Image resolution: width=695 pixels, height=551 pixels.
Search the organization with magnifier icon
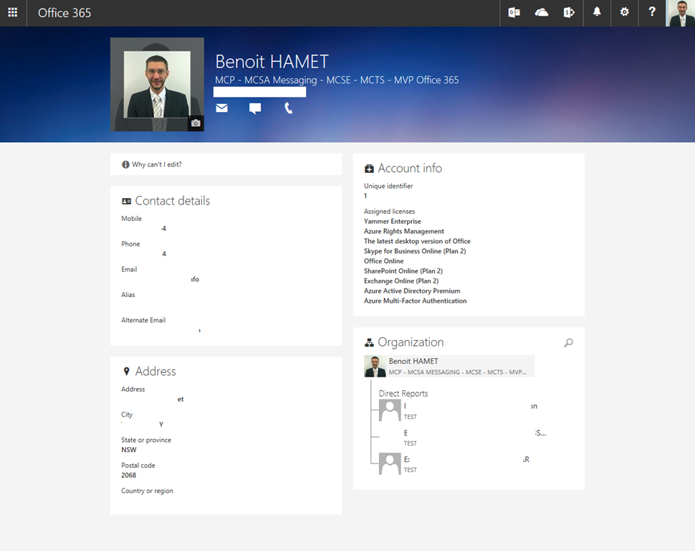568,343
